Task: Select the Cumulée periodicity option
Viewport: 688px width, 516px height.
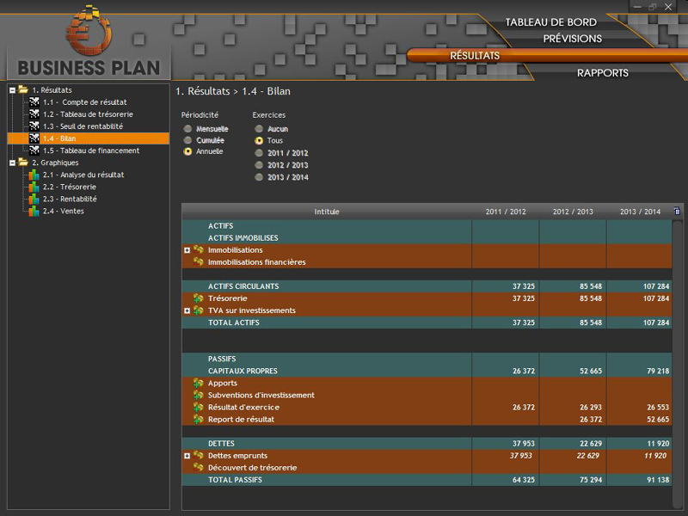Action: (x=187, y=140)
